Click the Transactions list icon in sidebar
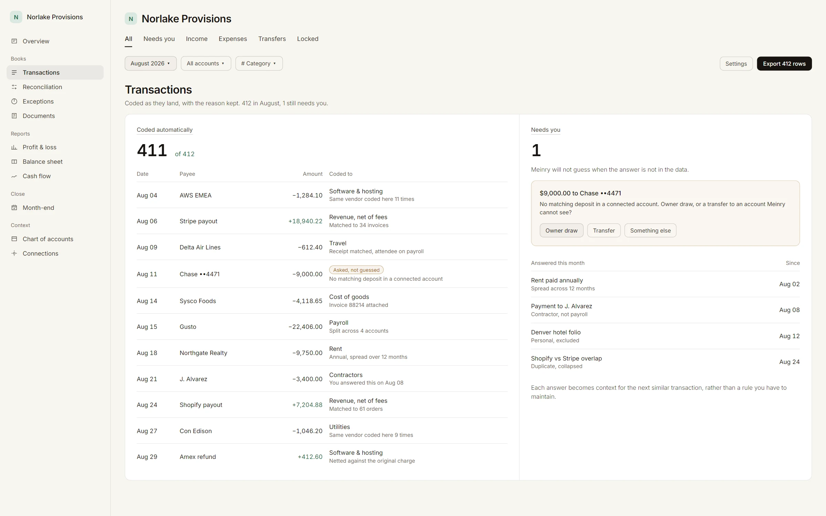 (x=14, y=73)
